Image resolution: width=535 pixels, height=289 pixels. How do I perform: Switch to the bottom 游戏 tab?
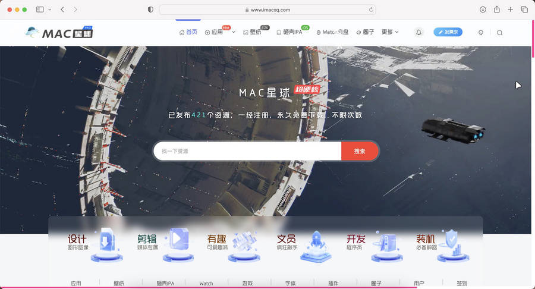pyautogui.click(x=248, y=283)
